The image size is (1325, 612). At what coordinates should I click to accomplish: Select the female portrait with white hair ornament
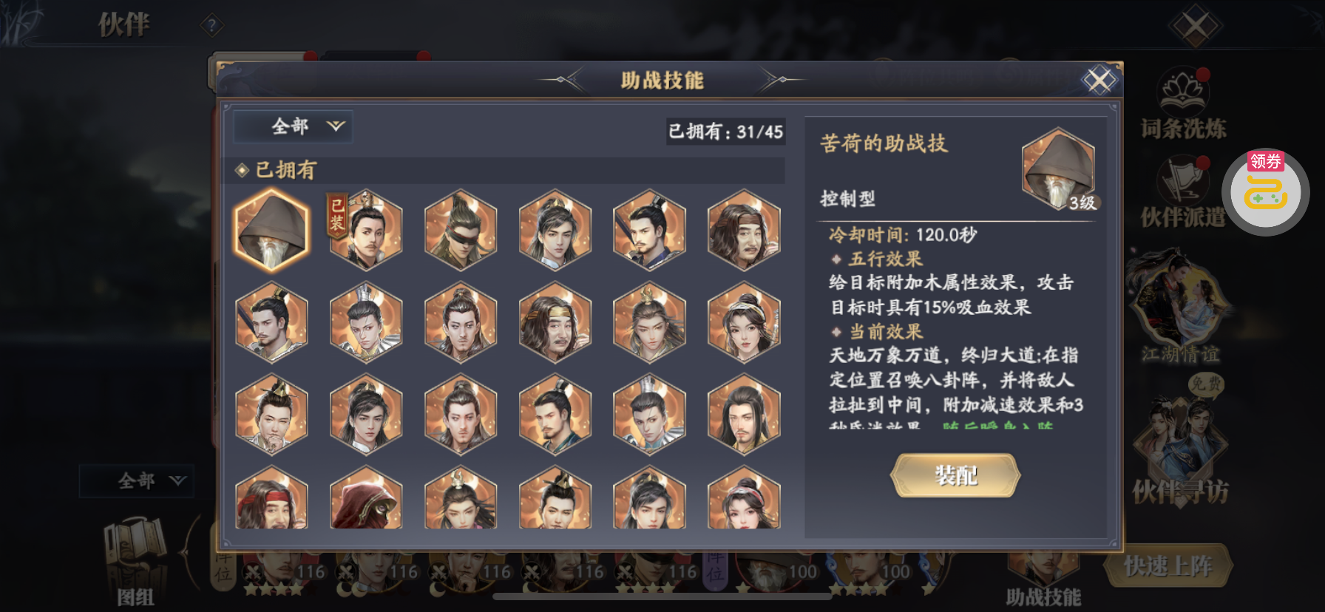744,322
